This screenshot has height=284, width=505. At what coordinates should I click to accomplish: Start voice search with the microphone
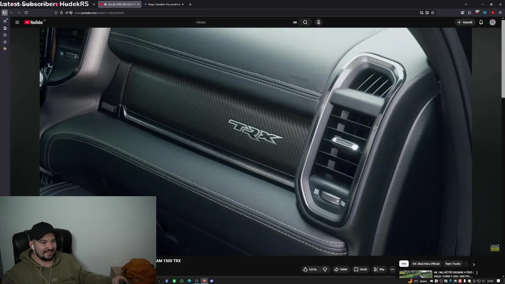point(318,22)
